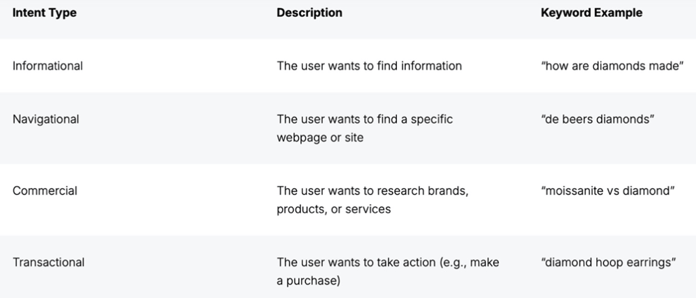Select the Navigational intent cell
This screenshot has height=298, width=696.
tap(46, 119)
